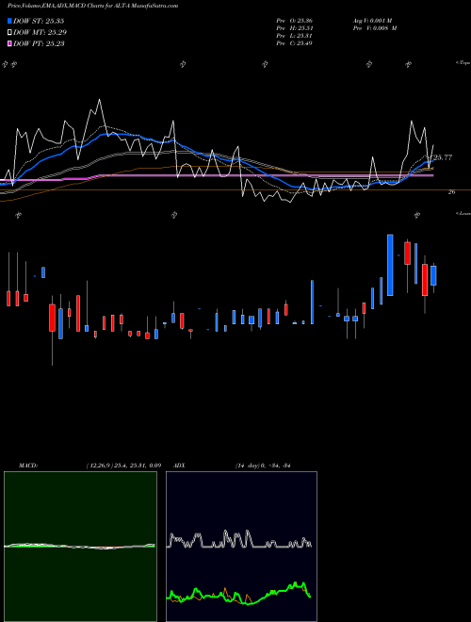The width and height of the screenshot is (471, 622).
Task: Click the 'Pre V: 0.008 M' value
Action: [x=375, y=28]
